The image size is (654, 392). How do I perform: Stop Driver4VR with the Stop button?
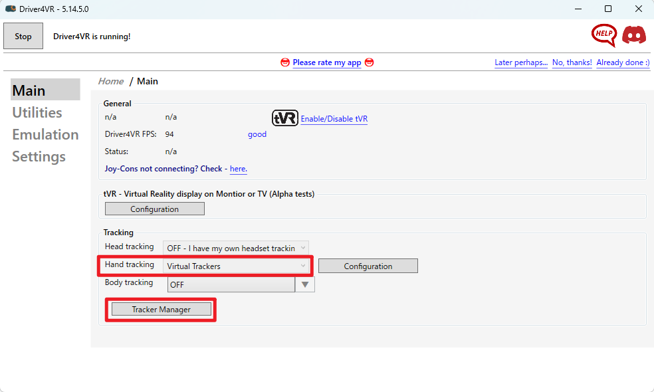point(23,37)
